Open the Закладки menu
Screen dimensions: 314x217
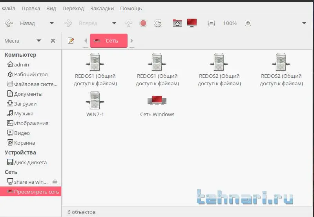point(102,9)
